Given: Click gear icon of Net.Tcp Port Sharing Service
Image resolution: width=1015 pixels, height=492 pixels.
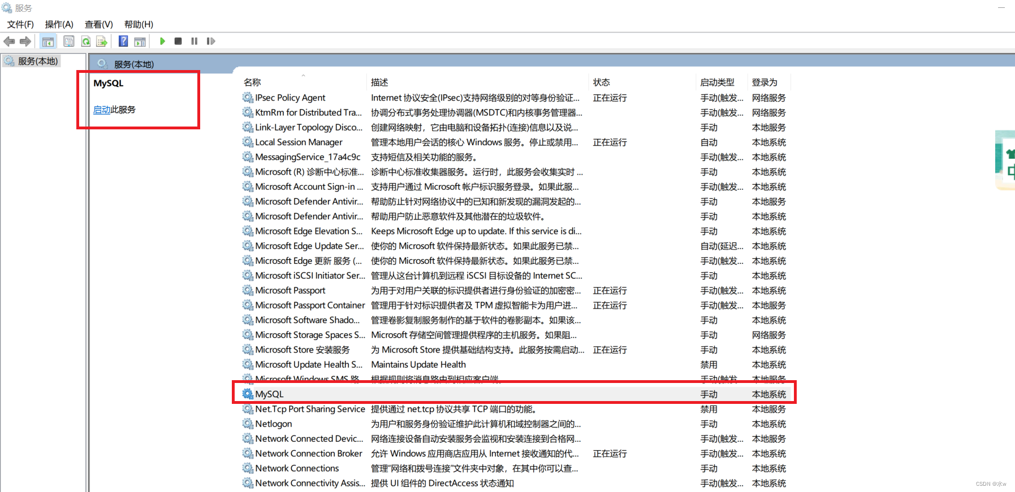Looking at the screenshot, I should tap(248, 409).
